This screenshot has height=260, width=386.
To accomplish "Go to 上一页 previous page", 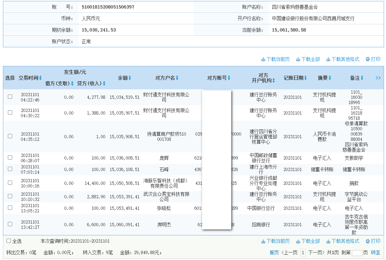I will click(289, 253).
